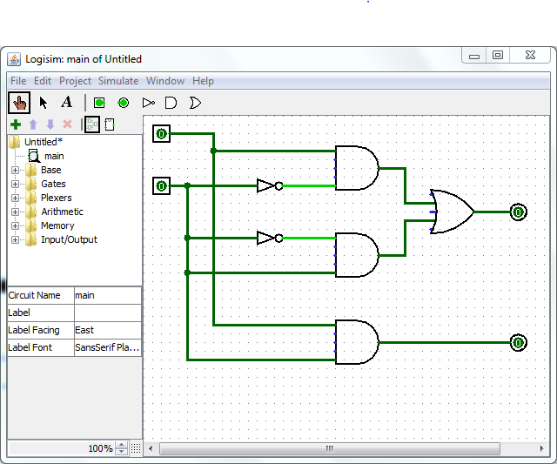Choose the AND gate tool in toolbar
The height and width of the screenshot is (464, 557).
tap(171, 103)
